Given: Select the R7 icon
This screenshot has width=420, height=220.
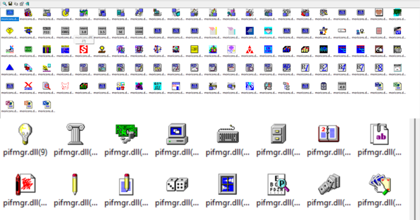Looking at the screenshot, I should click(361, 68).
